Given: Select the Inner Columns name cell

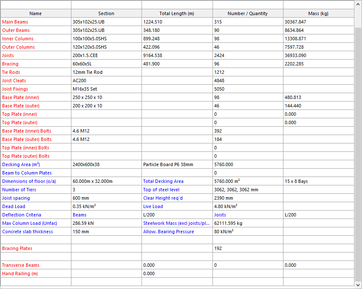Looking at the screenshot, I should point(36,39).
